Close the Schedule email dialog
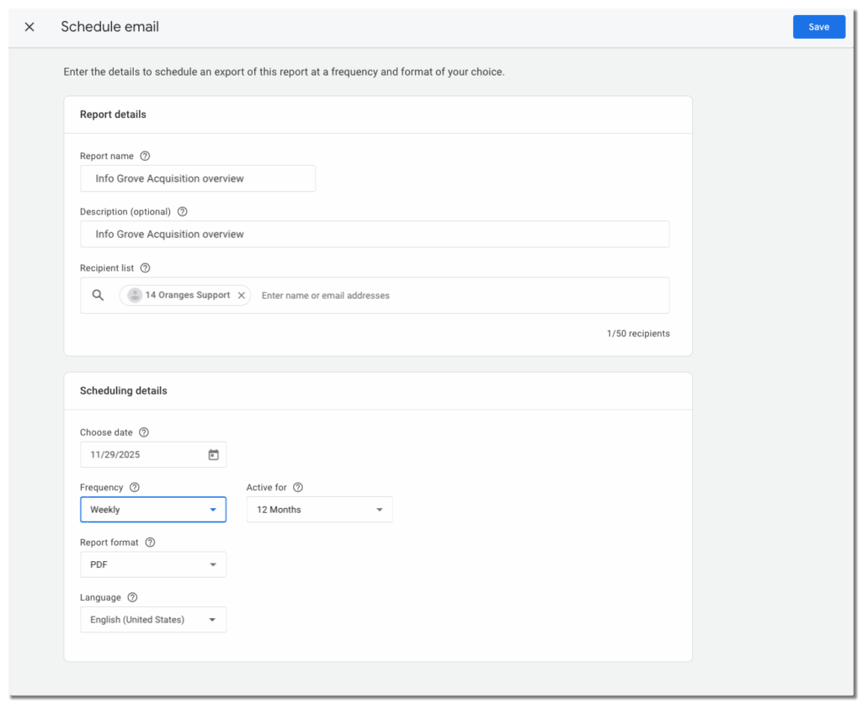862x704 pixels. coord(29,26)
